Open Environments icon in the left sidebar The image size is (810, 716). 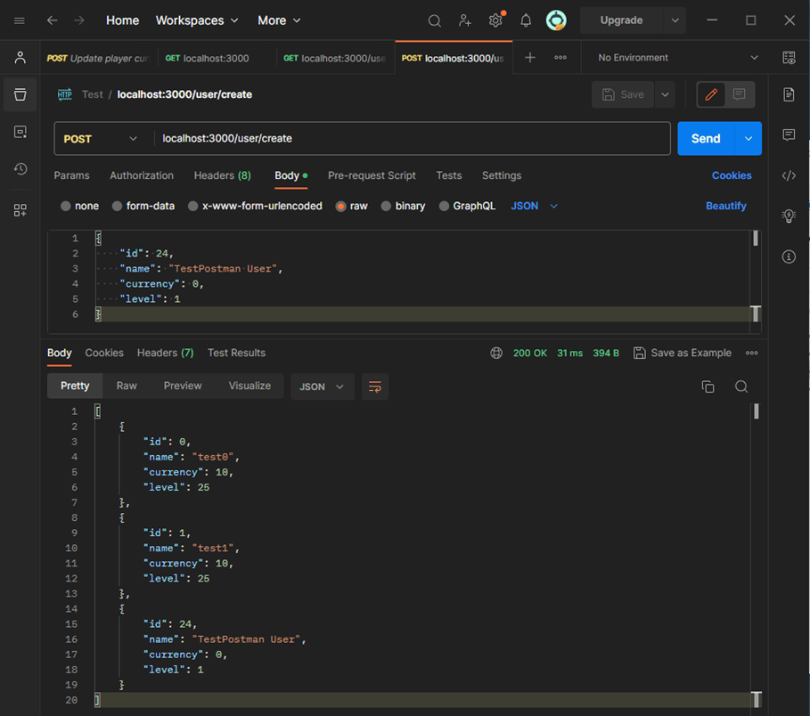coord(20,132)
